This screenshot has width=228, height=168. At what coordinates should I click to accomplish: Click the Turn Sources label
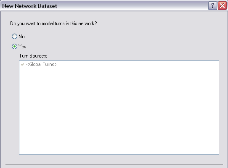[x=33, y=56]
